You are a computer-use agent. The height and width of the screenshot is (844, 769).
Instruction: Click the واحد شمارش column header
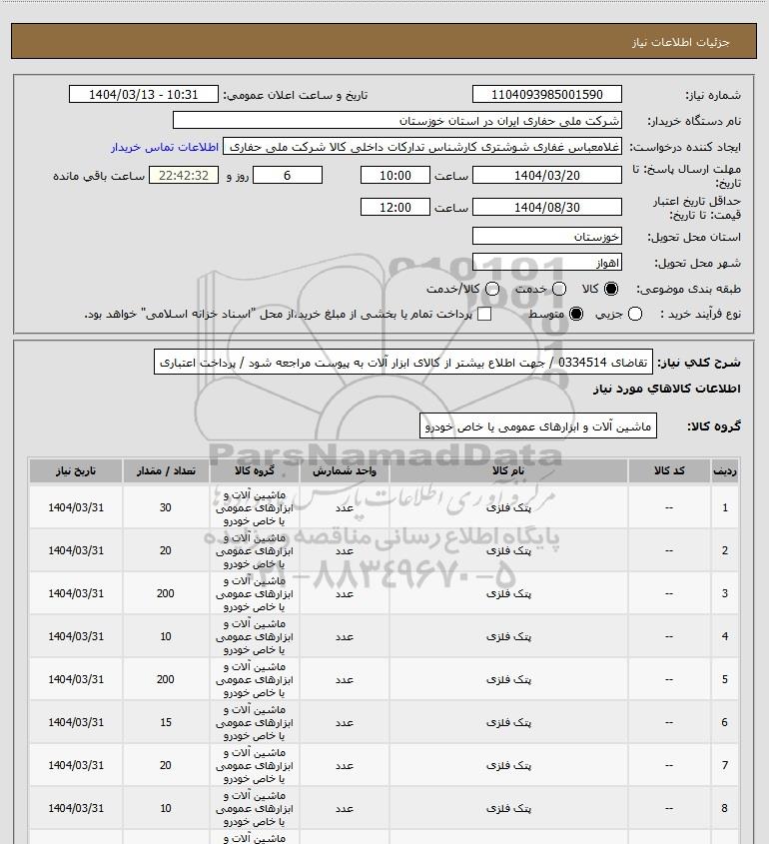pos(345,471)
